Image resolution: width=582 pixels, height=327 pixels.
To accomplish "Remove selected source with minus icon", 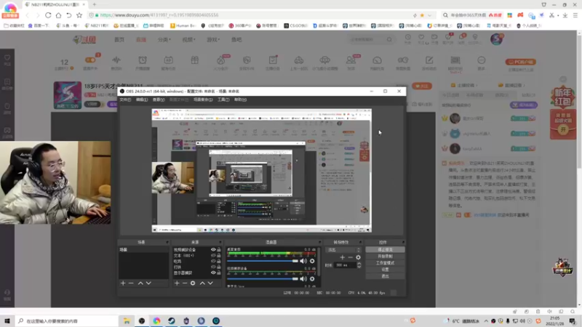I will (185, 283).
